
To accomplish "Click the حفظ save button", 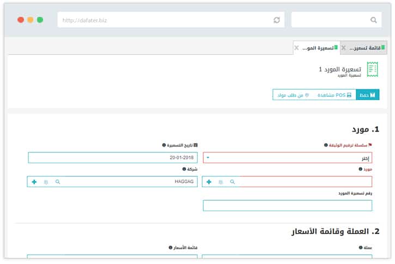I will point(368,95).
